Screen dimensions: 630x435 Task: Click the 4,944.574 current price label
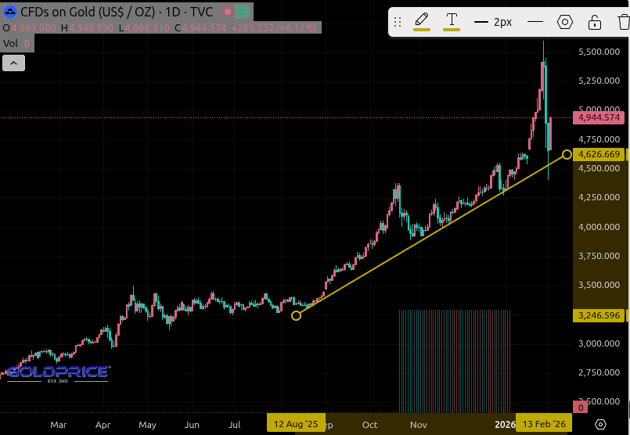[x=599, y=117]
